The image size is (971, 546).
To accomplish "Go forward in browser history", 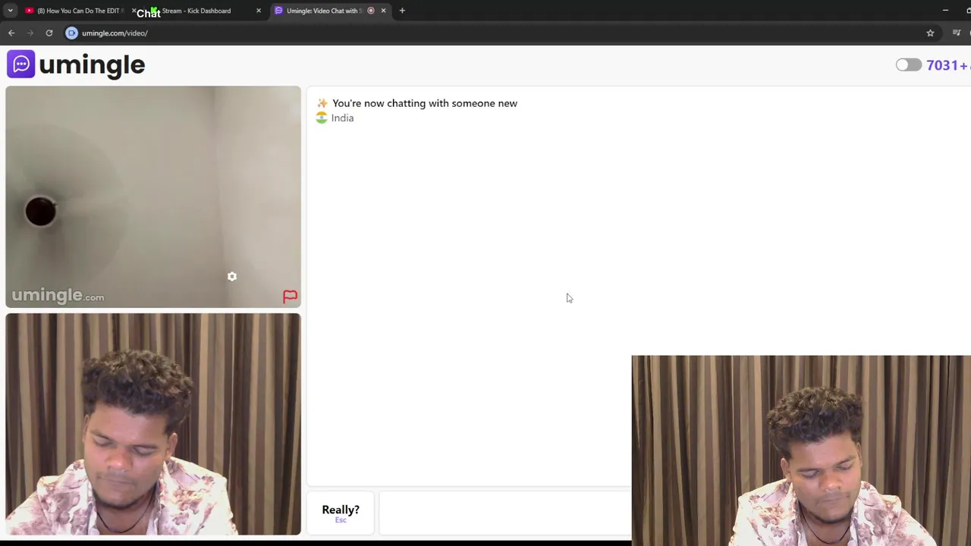I will click(x=30, y=33).
